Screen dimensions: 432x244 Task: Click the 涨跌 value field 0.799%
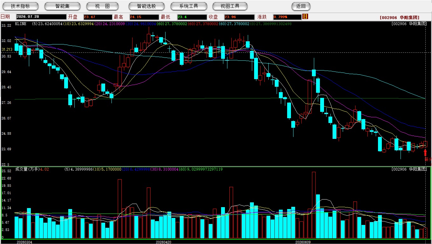[287, 17]
